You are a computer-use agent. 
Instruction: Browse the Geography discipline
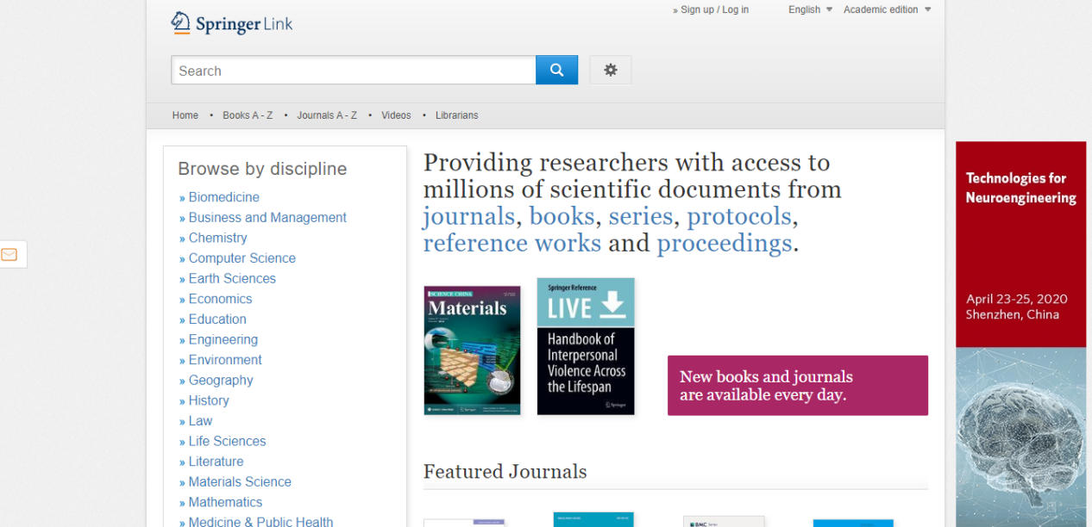221,381
